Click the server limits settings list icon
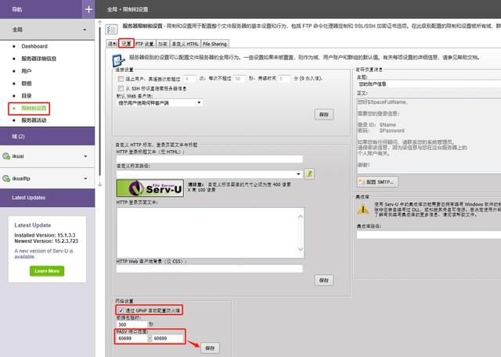The width and height of the screenshot is (501, 357). [x=111, y=29]
